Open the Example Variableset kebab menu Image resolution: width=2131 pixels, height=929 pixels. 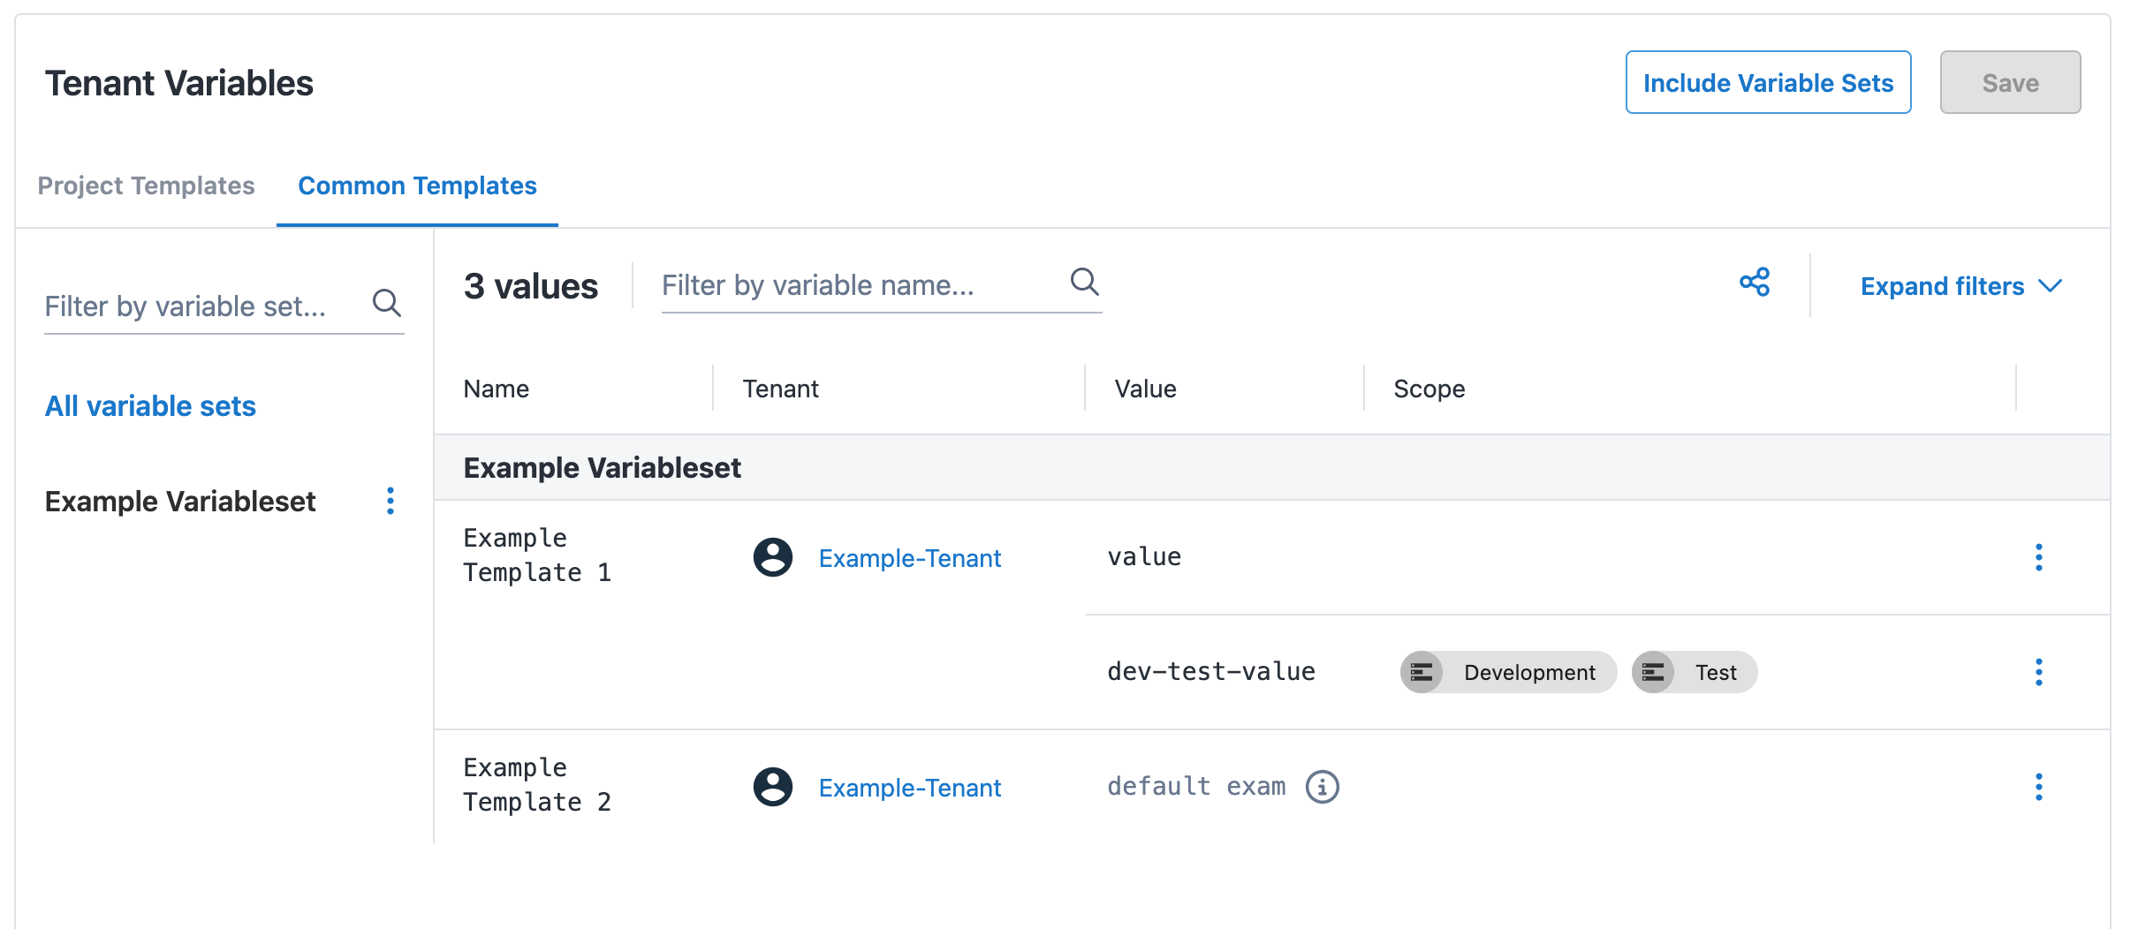(390, 502)
